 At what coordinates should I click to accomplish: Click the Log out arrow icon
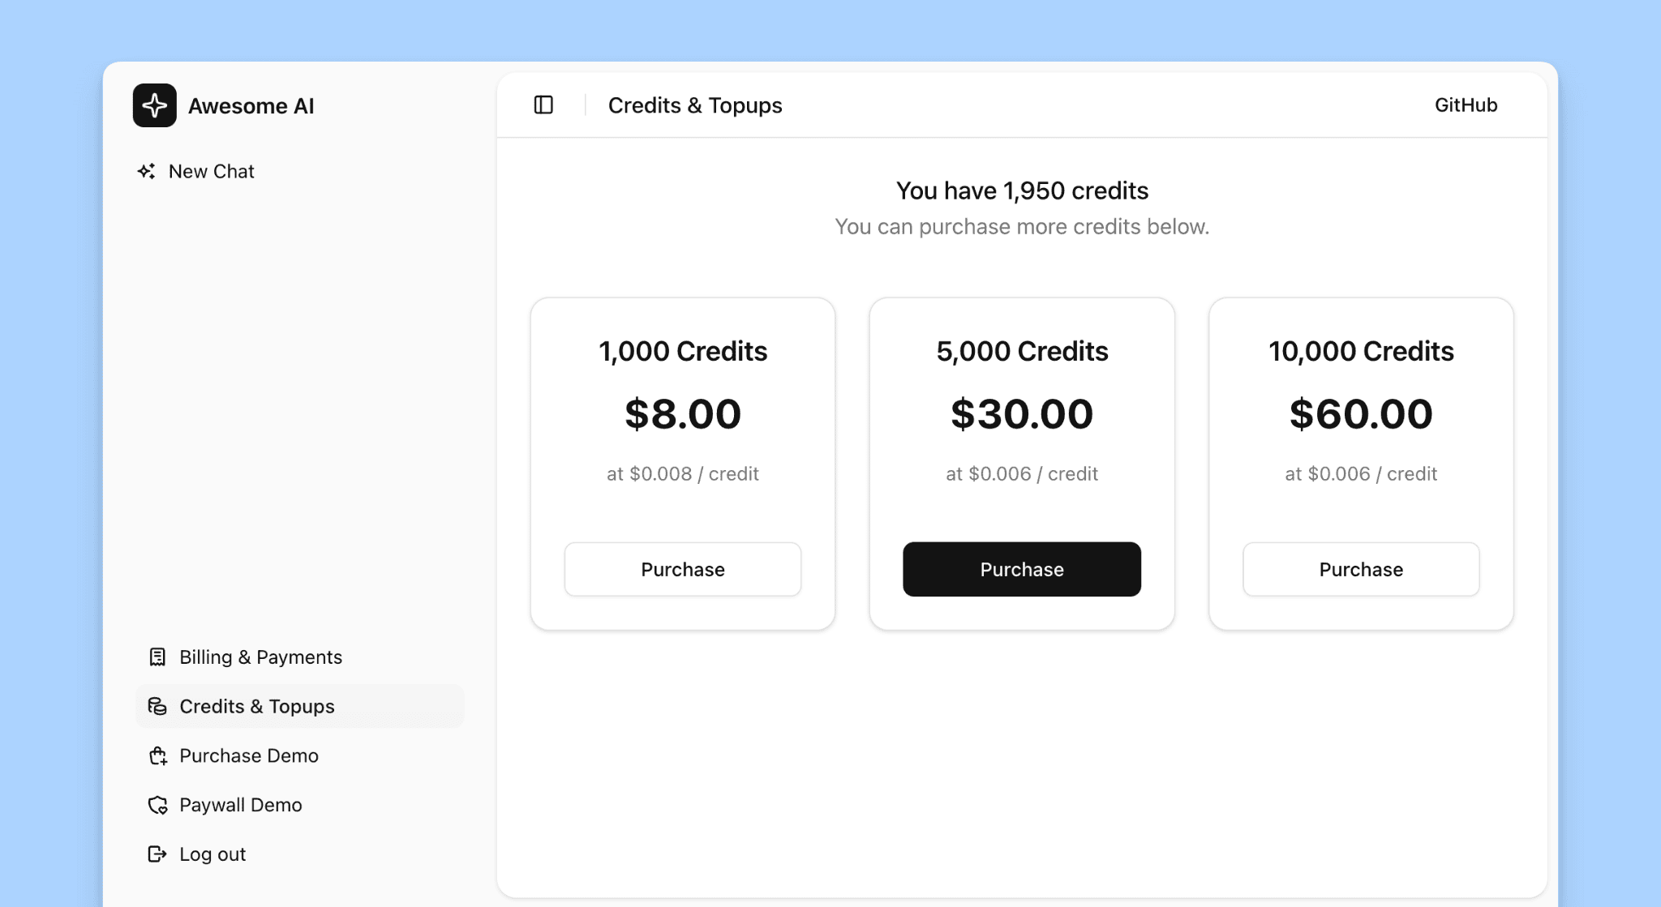(157, 854)
